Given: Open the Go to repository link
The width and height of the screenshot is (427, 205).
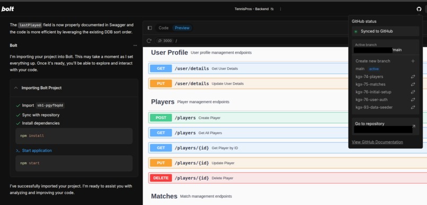Looking at the screenshot, I should tap(385, 126).
